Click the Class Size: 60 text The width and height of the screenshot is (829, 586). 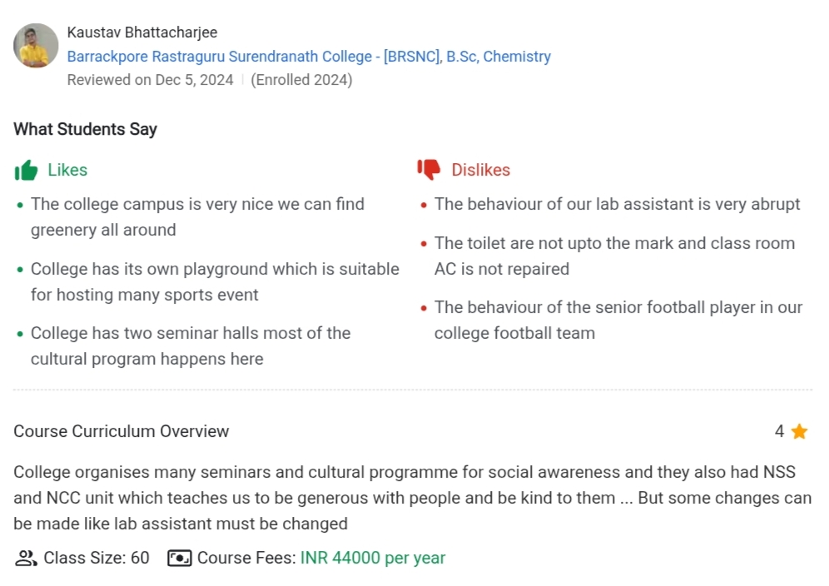(97, 558)
